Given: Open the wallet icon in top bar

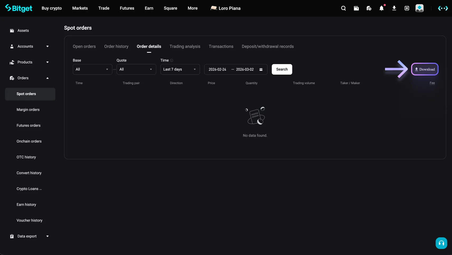Looking at the screenshot, I should [x=356, y=8].
